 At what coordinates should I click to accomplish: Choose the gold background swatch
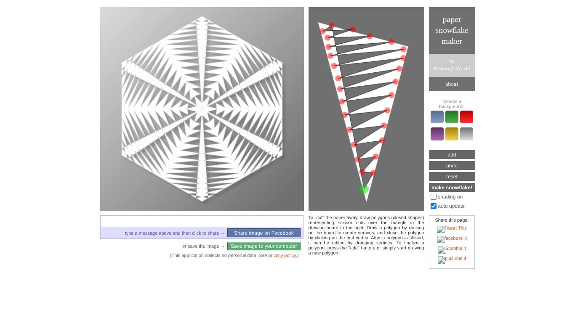[452, 134]
